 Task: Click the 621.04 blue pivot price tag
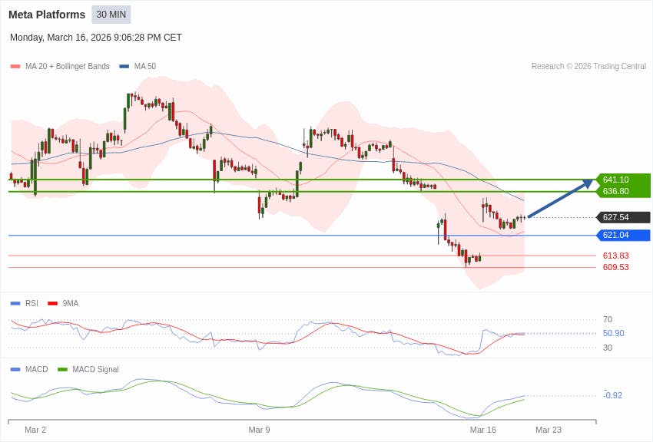tap(623, 235)
